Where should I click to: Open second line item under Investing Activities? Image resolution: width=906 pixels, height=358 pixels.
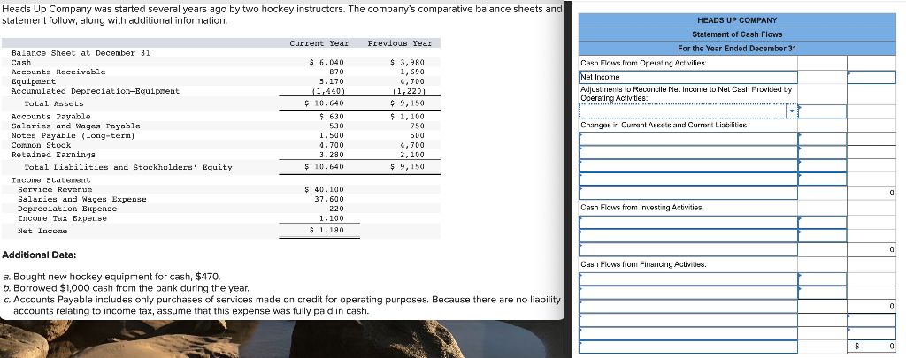[x=688, y=236]
